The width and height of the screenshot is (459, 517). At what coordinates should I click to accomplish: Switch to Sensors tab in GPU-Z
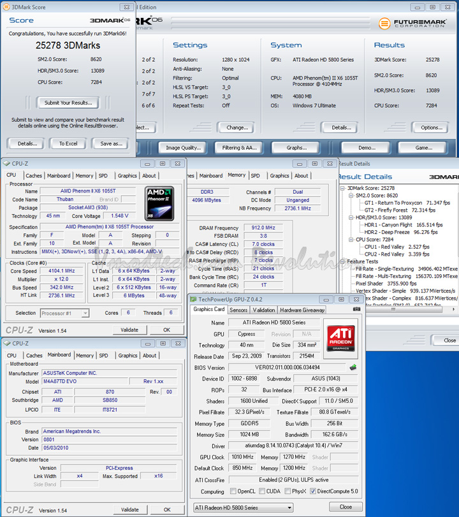(238, 310)
